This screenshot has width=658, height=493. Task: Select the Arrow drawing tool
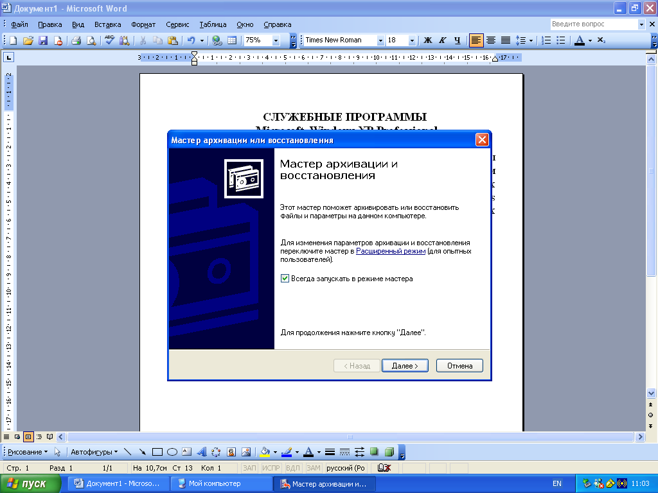coord(142,452)
